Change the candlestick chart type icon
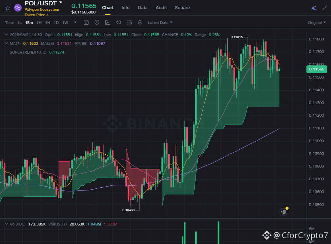The width and height of the screenshot is (331, 244). point(119,22)
